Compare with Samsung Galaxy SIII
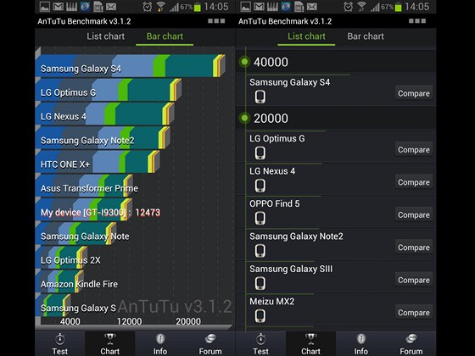 [x=414, y=280]
